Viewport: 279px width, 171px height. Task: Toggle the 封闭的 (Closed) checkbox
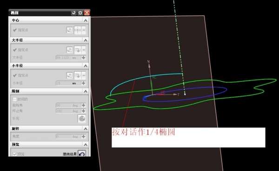pos(15,99)
